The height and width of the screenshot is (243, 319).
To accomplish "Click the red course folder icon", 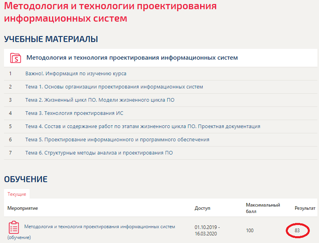I will click(16, 58).
